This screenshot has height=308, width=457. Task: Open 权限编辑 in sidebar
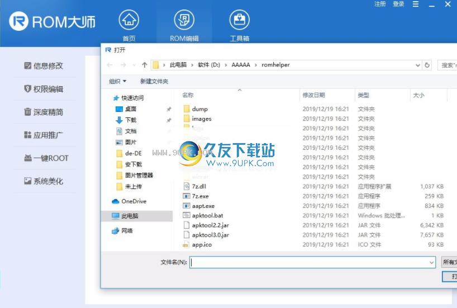click(x=44, y=89)
